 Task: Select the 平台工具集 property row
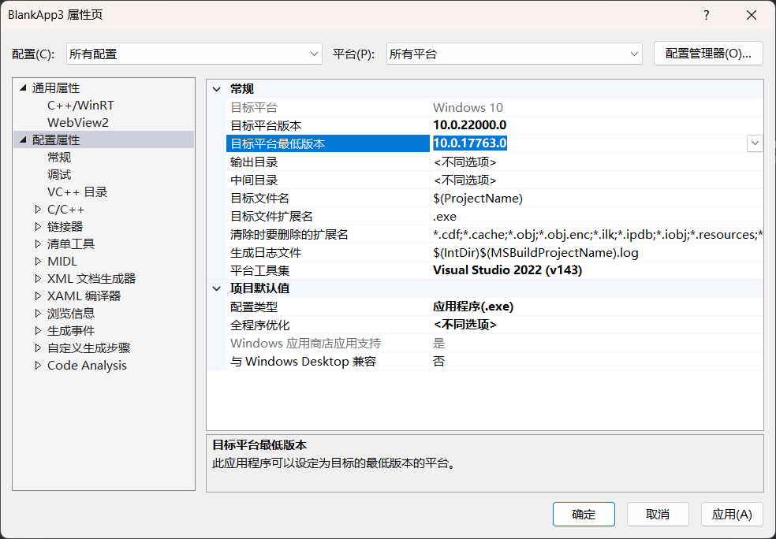coord(260,270)
